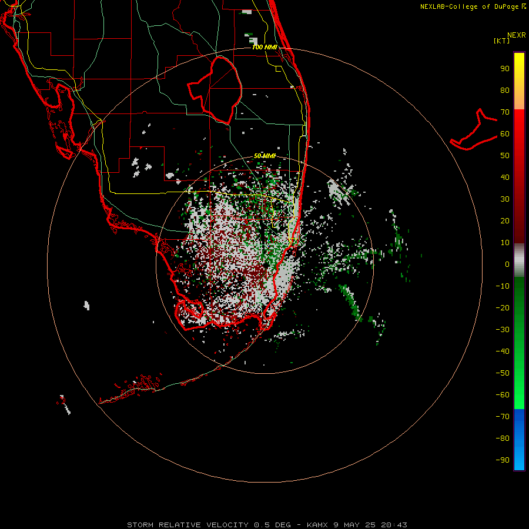Click the -20 value on the velocity scale
This screenshot has width=529, height=529.
[x=503, y=308]
